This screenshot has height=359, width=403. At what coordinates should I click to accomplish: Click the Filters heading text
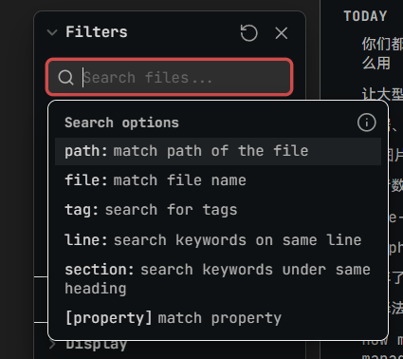(x=97, y=32)
